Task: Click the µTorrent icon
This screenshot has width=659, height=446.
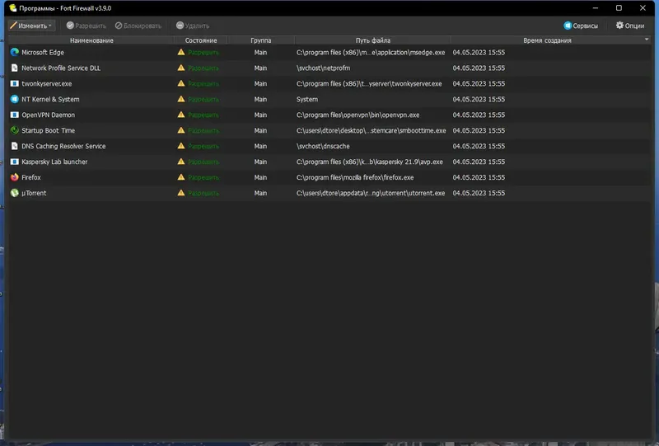Action: (x=15, y=193)
